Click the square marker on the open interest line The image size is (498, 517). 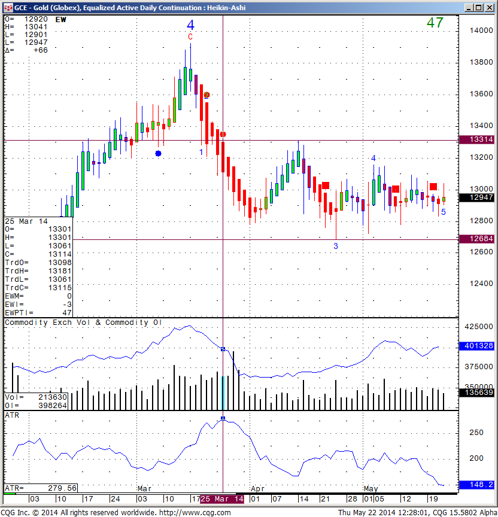pyautogui.click(x=223, y=349)
